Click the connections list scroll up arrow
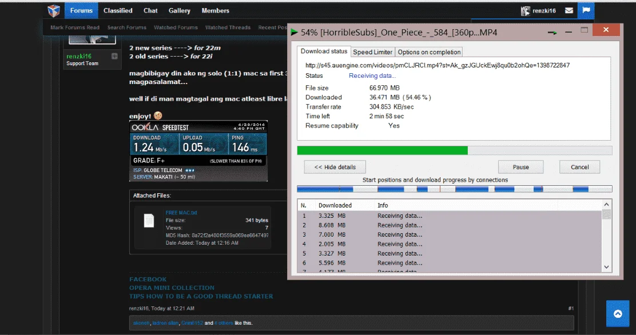Image resolution: width=636 pixels, height=335 pixels. [x=606, y=205]
